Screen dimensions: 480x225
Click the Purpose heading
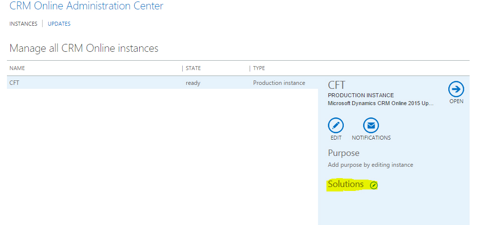pyautogui.click(x=343, y=153)
